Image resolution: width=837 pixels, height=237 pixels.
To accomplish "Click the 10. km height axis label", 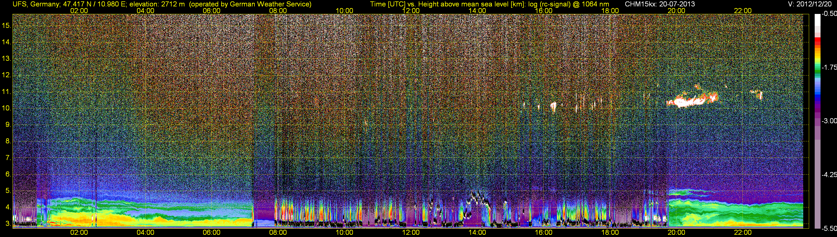I will point(6,108).
